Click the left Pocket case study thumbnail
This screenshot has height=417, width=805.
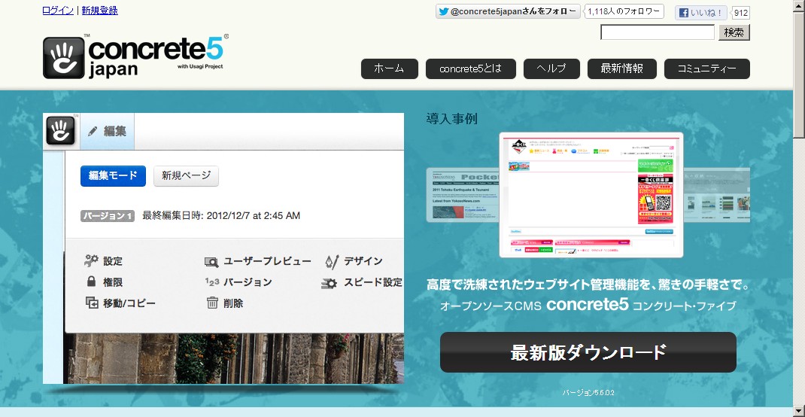(x=463, y=195)
